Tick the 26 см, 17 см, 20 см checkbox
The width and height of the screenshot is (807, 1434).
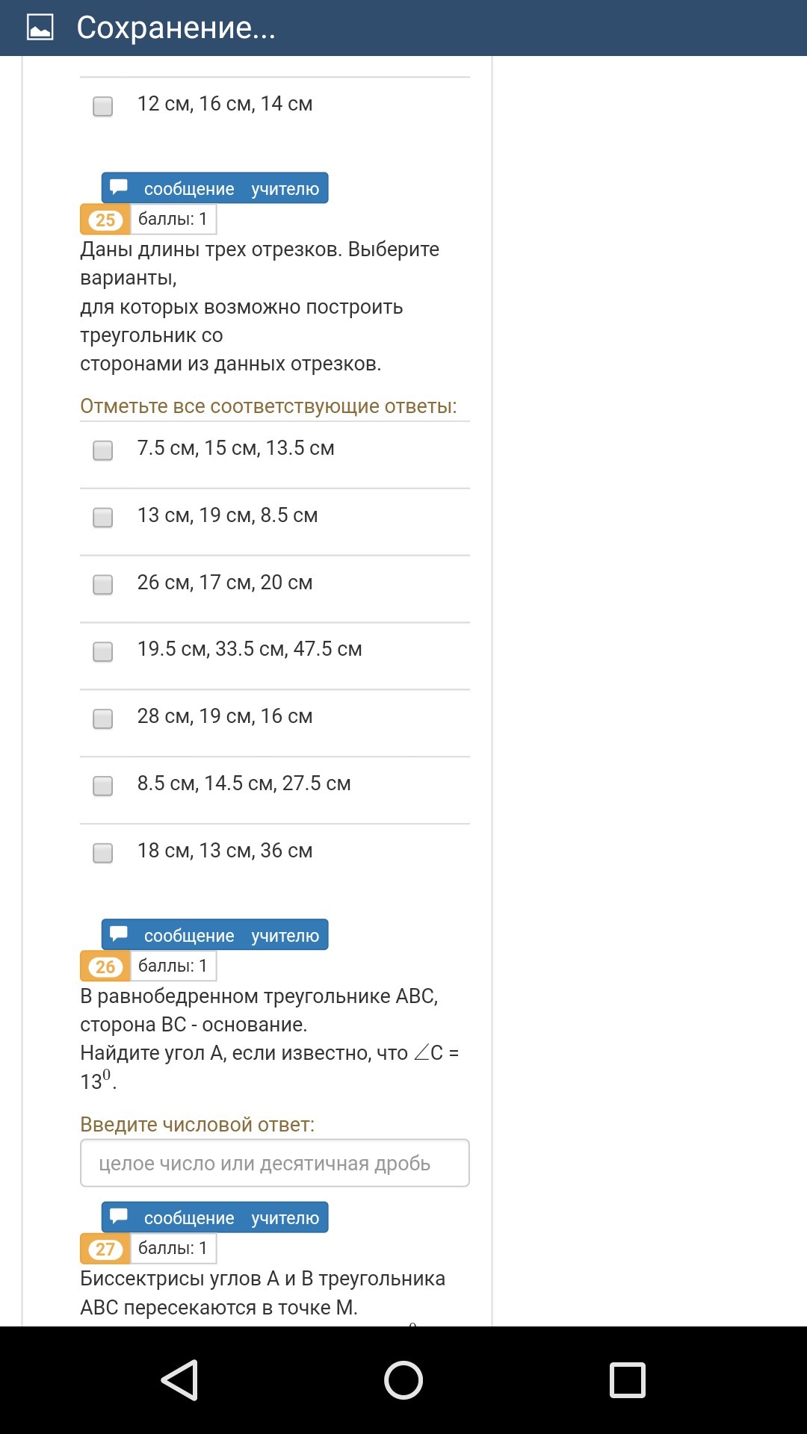click(x=103, y=584)
